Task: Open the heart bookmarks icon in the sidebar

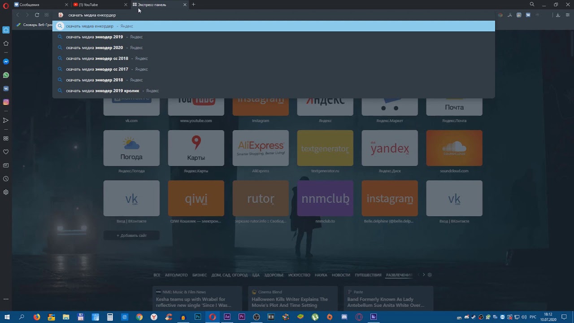Action: click(6, 152)
